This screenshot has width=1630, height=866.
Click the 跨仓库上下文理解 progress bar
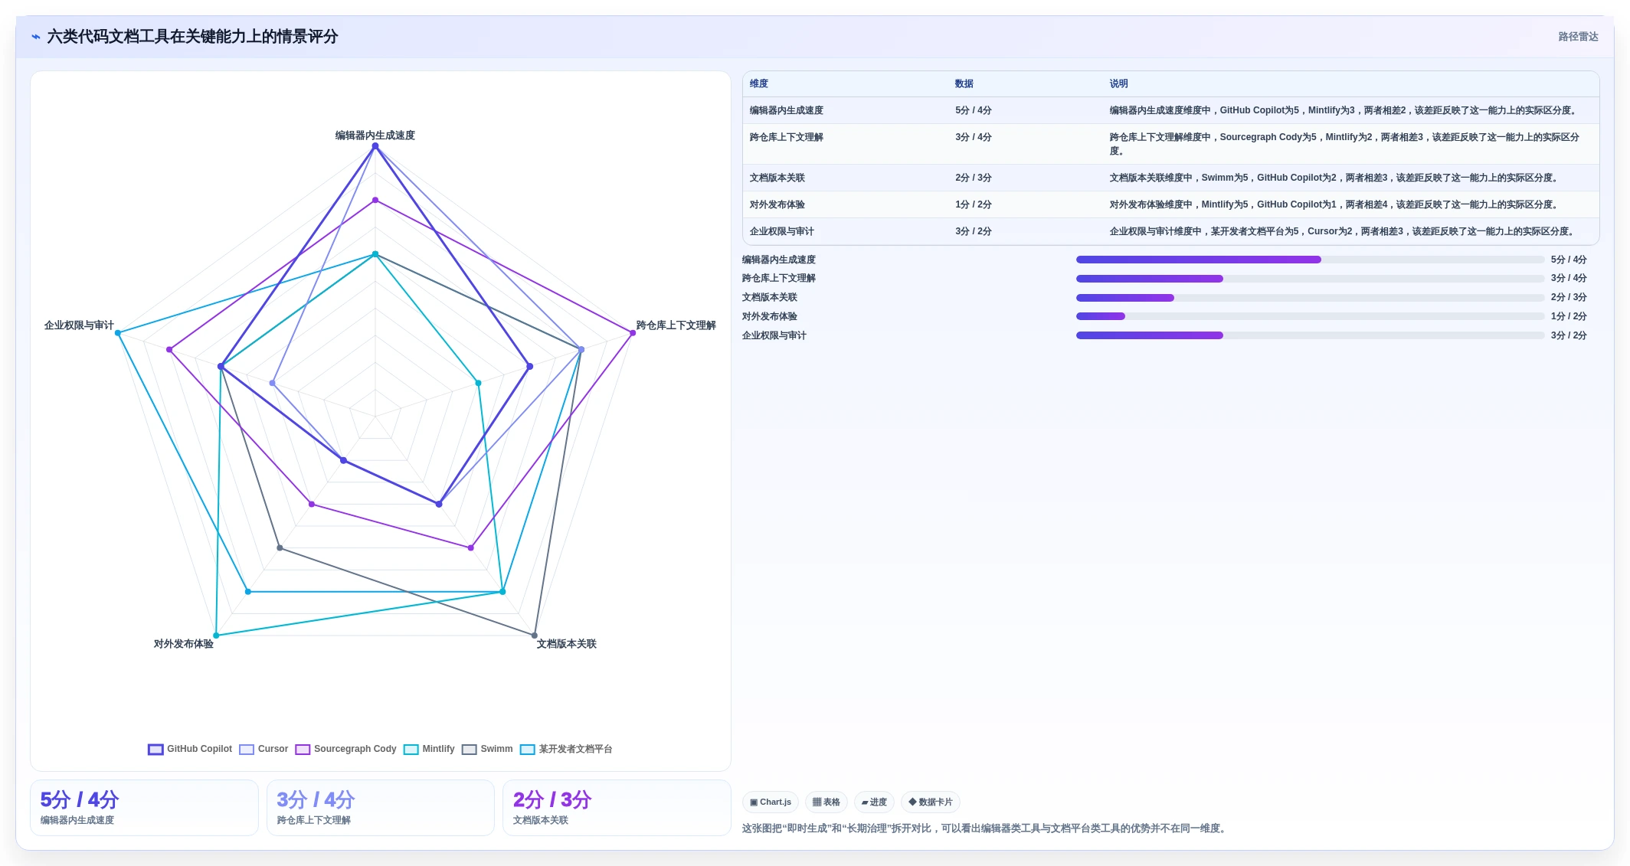pos(1310,279)
